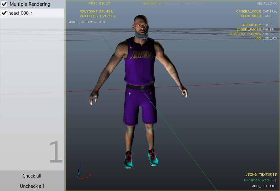Uncheck the head_000_r checkbox

(x=4, y=13)
